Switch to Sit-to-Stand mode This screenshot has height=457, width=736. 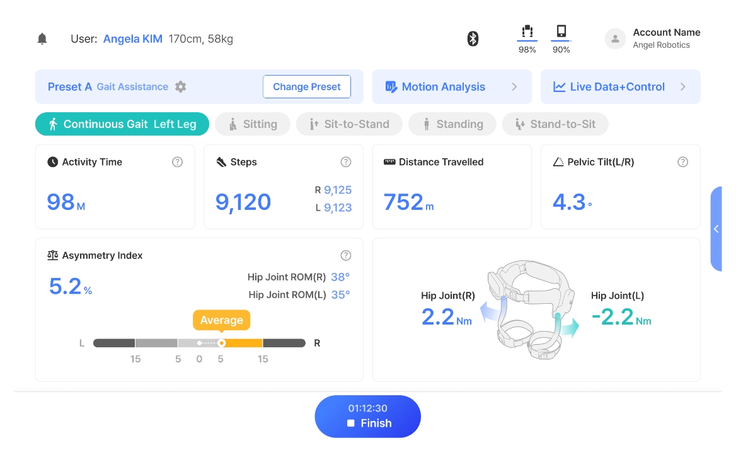(x=349, y=124)
